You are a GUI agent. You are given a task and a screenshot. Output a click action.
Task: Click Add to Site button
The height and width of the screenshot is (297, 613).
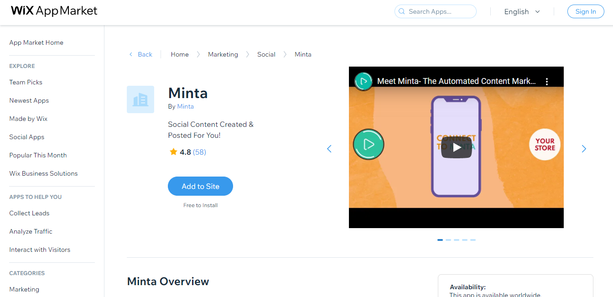click(200, 186)
